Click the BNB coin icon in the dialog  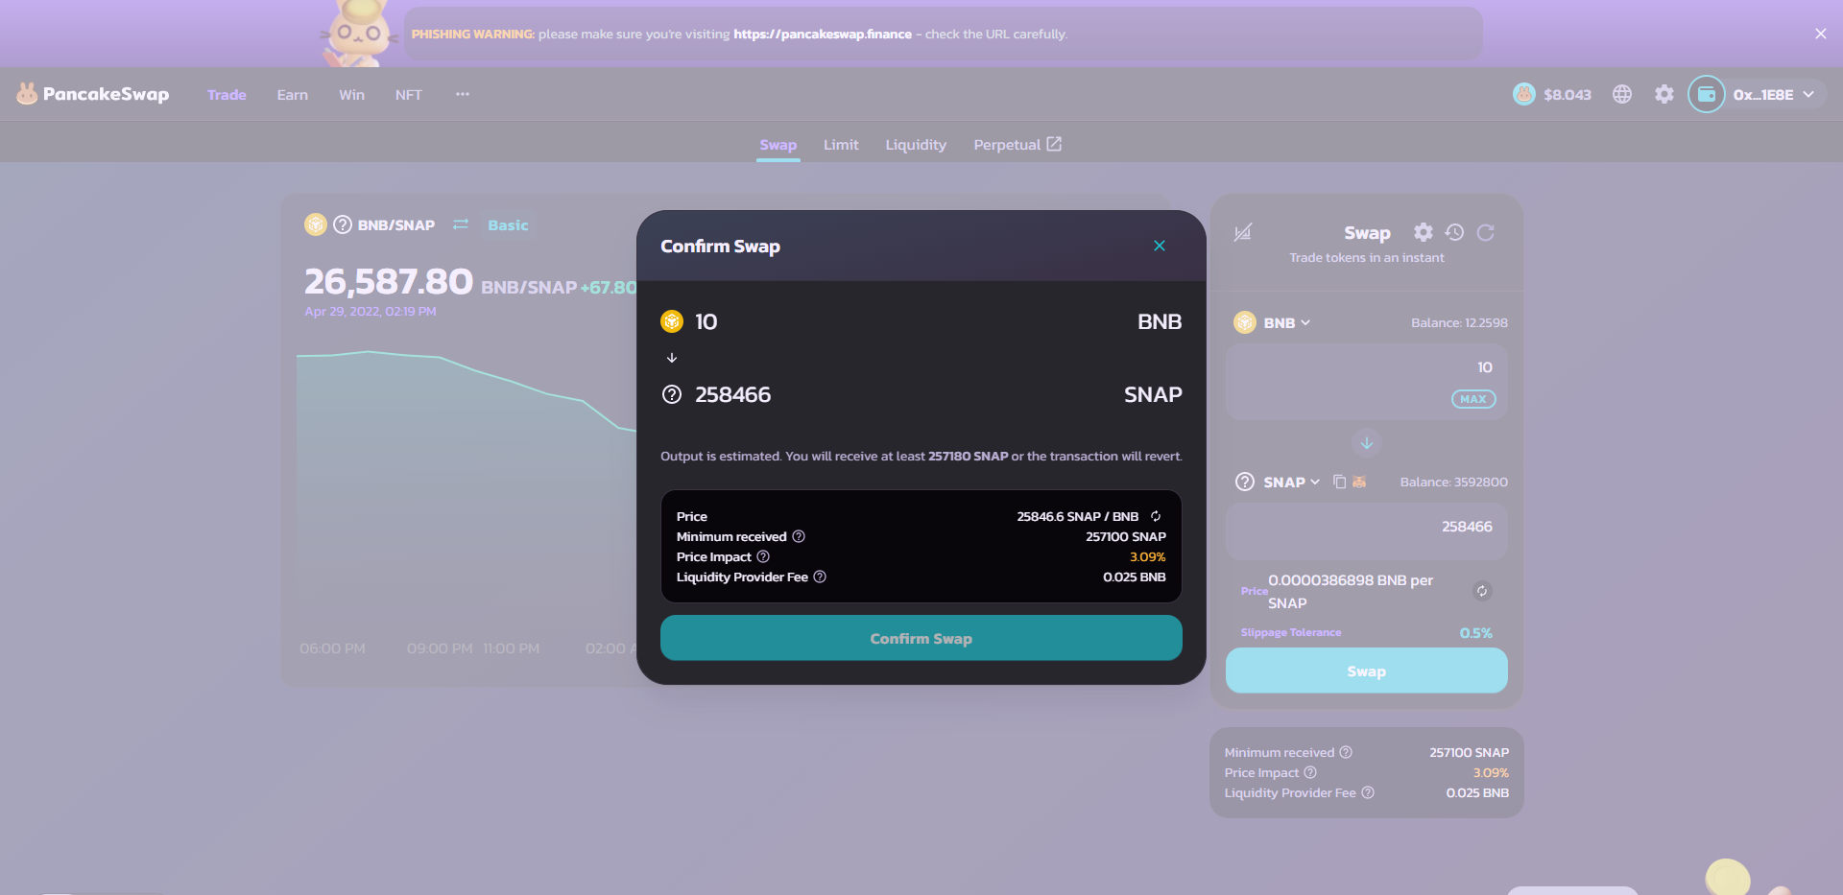pos(672,321)
